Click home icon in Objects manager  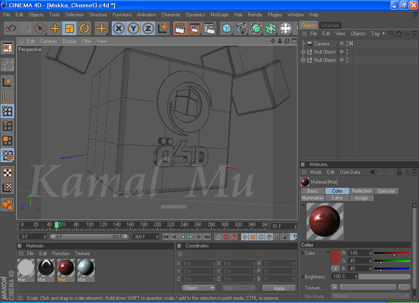click(399, 34)
